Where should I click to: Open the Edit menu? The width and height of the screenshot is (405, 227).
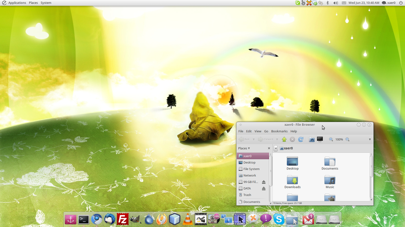[249, 131]
